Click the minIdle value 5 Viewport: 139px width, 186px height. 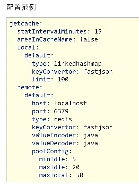pos(74,159)
